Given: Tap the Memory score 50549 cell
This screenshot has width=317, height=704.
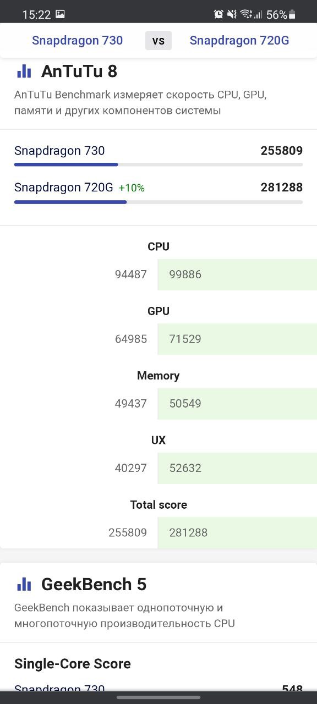Looking at the screenshot, I should point(237,404).
